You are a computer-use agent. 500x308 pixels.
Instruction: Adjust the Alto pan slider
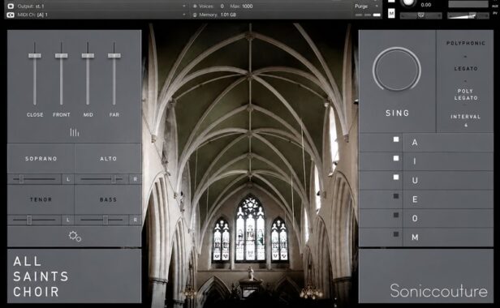[x=114, y=179]
